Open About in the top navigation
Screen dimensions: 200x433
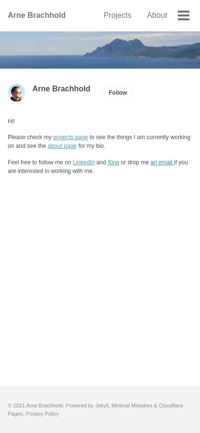pos(157,15)
